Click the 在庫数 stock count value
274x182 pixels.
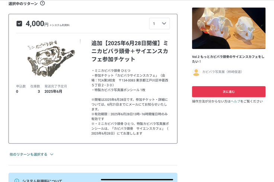click(39, 91)
